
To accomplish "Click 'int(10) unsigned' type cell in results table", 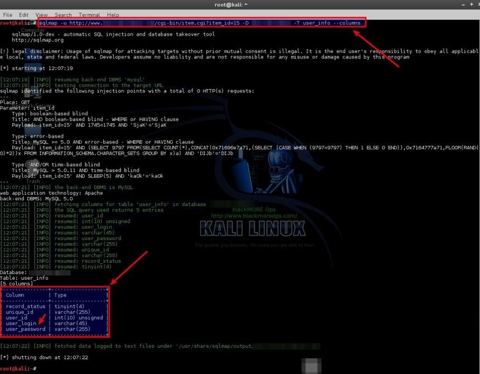I will pyautogui.click(x=79, y=317).
